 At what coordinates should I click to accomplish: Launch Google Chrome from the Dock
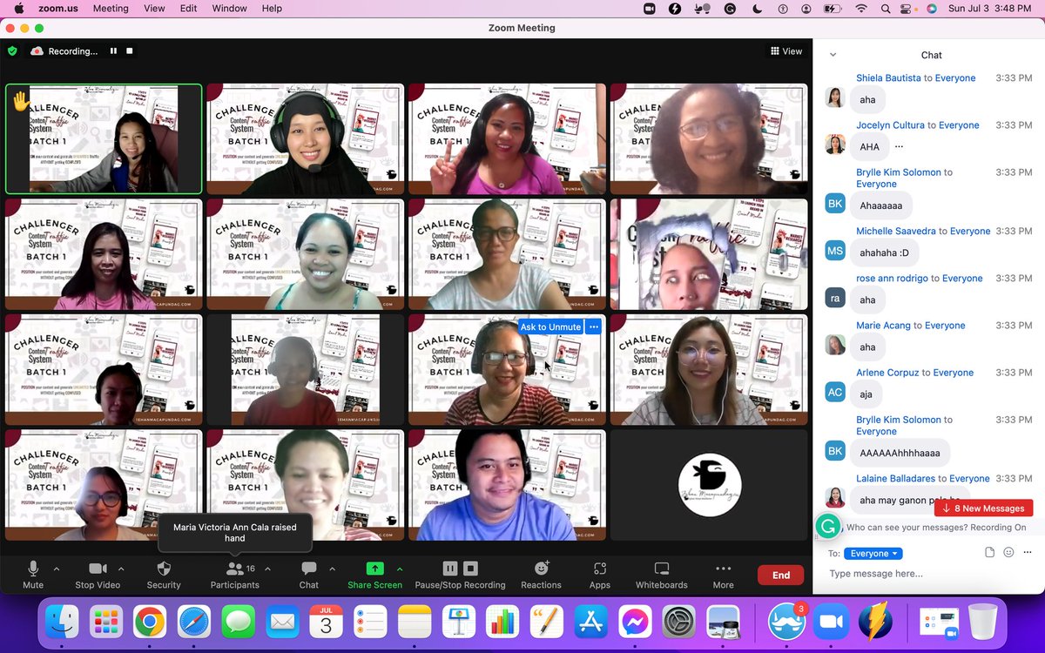150,622
